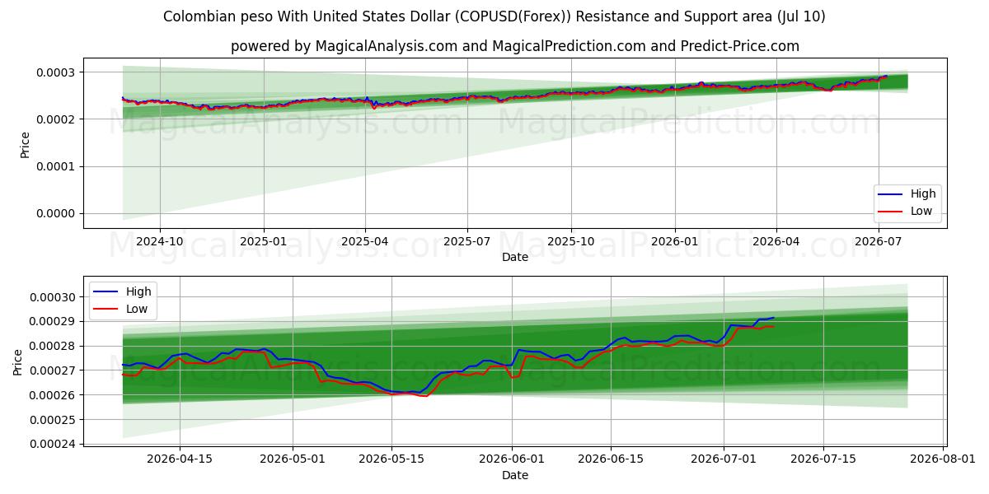
Task: Click the 'Date' axis label under bottom chart
Action: point(515,475)
